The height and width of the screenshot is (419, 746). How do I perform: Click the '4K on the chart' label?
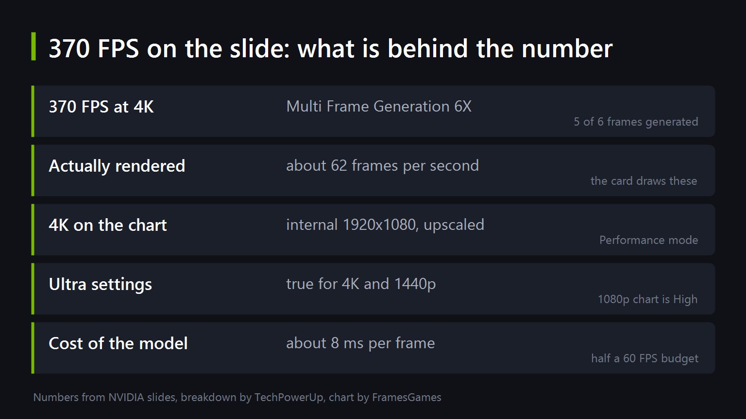107,225
